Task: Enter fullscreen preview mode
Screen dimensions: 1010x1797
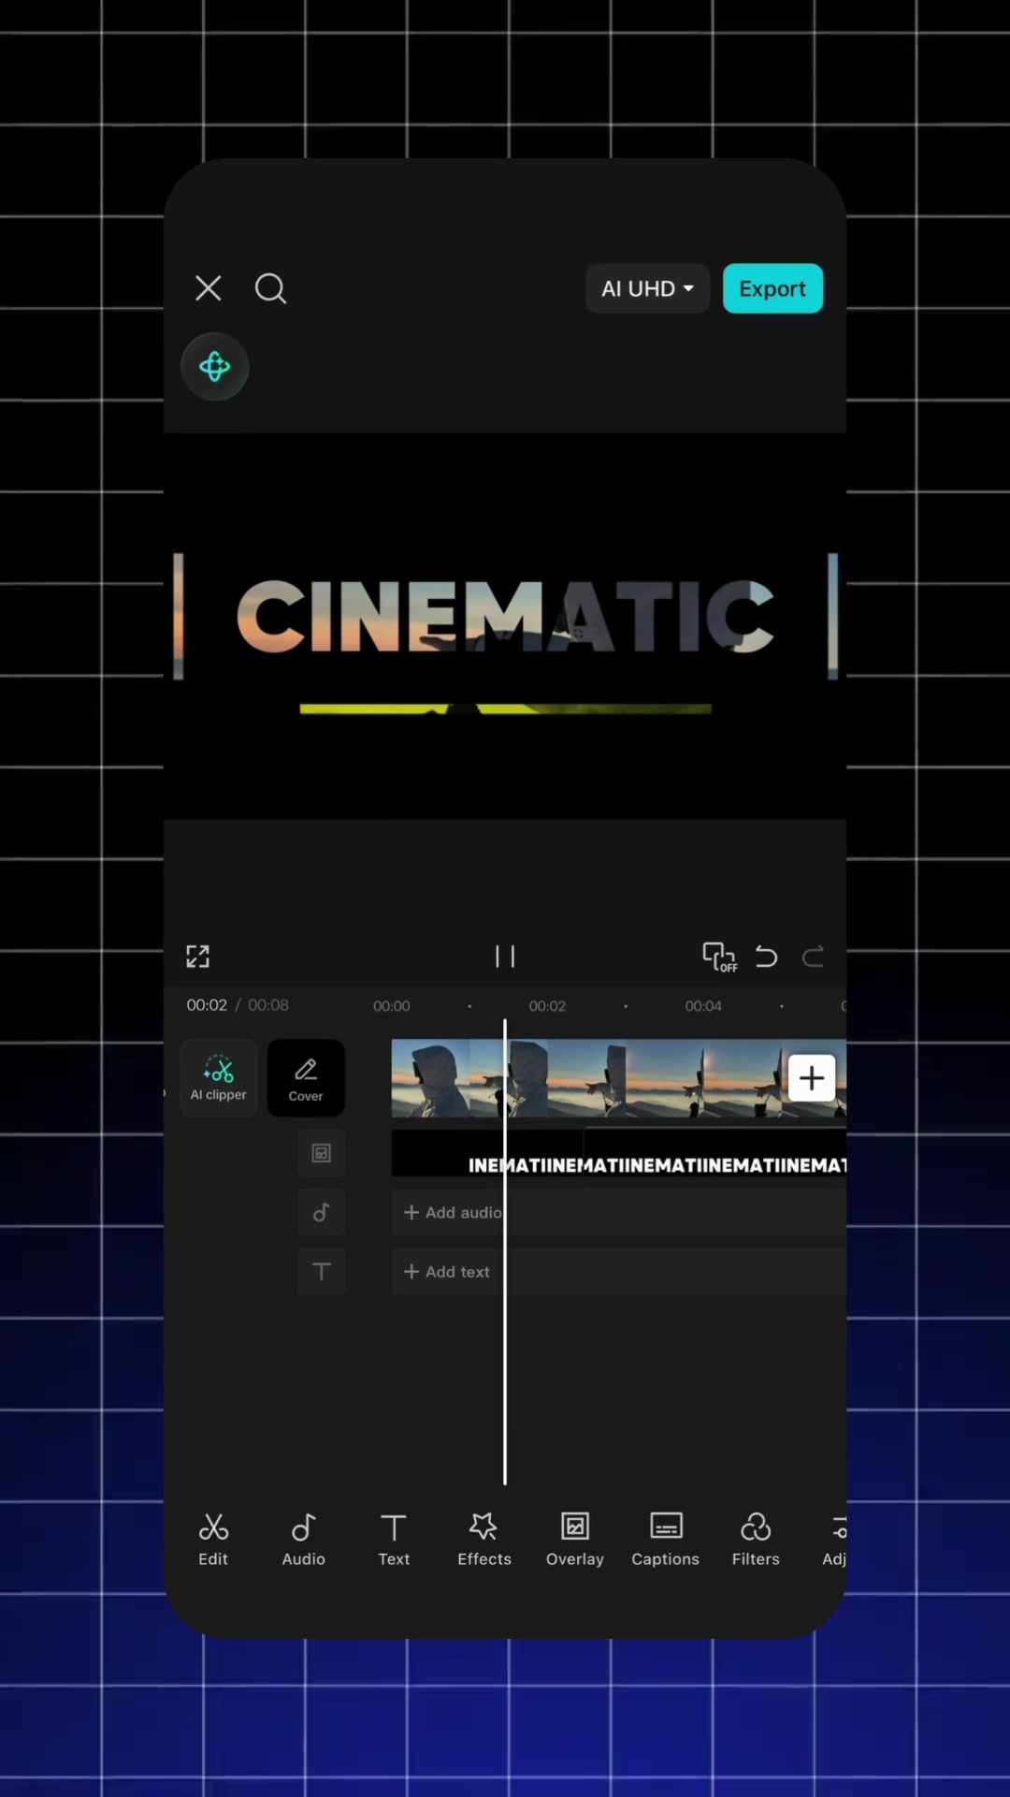Action: pyautogui.click(x=197, y=956)
